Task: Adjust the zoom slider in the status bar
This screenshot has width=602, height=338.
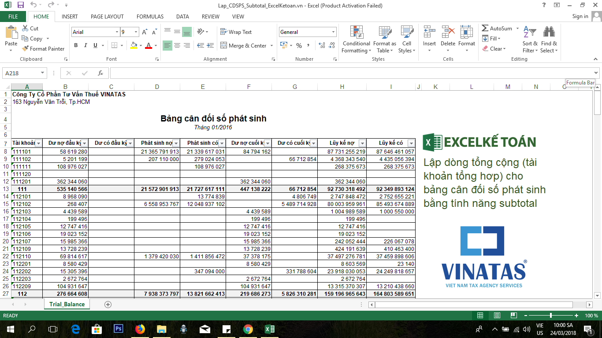Action: coord(550,316)
